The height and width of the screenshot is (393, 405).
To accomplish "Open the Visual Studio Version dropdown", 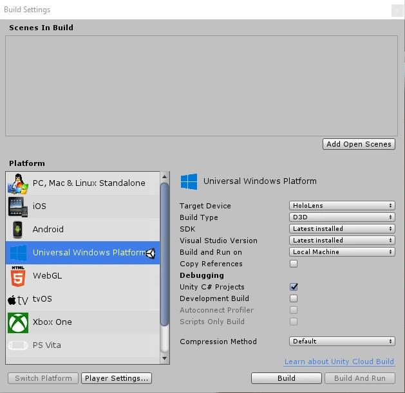I will tap(342, 241).
